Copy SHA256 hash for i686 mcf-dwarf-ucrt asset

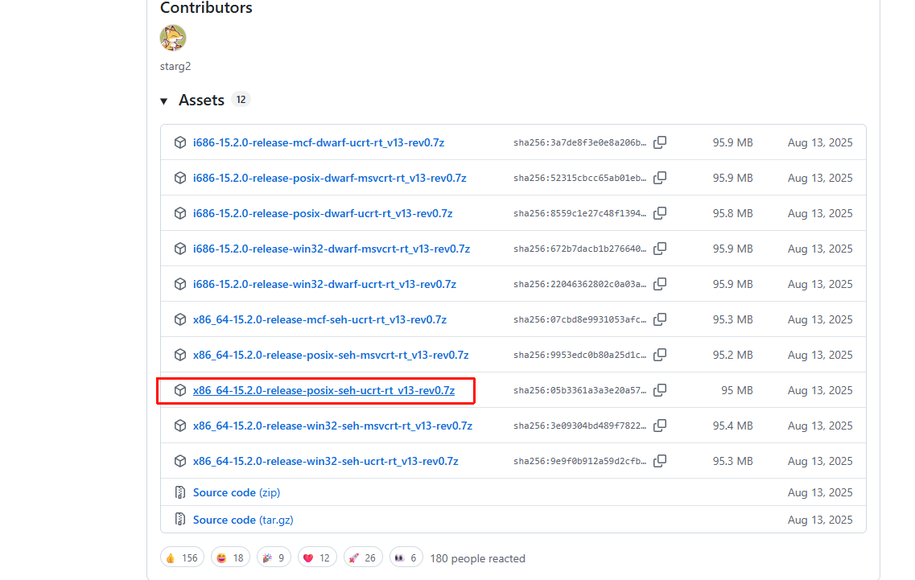coord(660,142)
